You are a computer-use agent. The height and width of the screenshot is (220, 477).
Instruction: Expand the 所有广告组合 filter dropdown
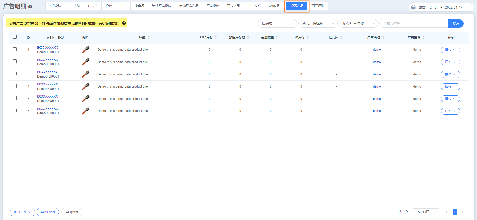pyautogui.click(x=318, y=23)
